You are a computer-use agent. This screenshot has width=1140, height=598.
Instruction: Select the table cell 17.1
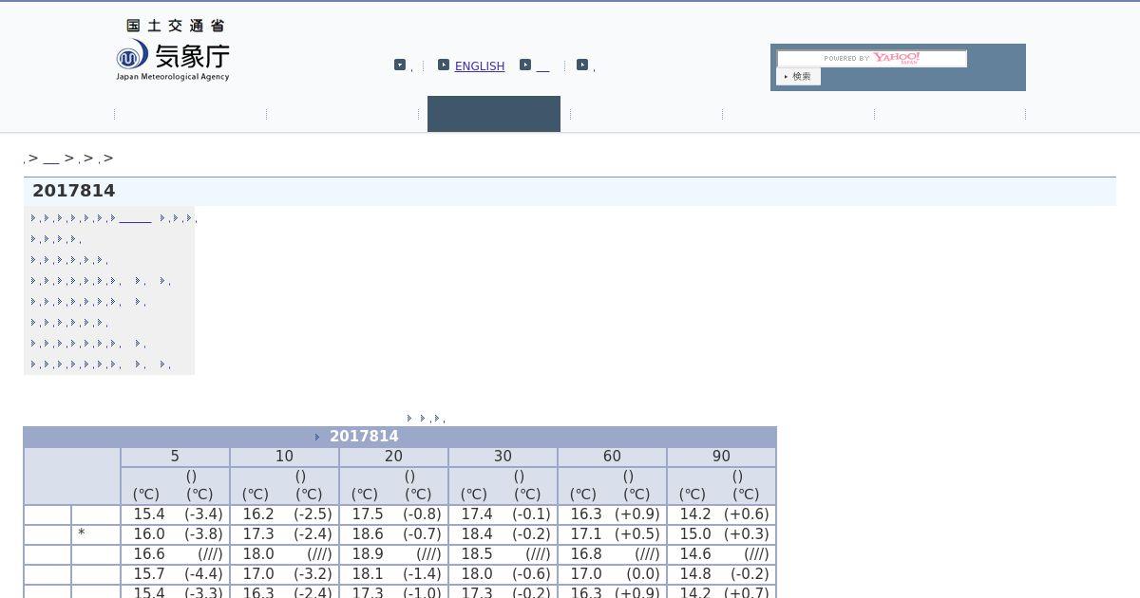(x=586, y=534)
